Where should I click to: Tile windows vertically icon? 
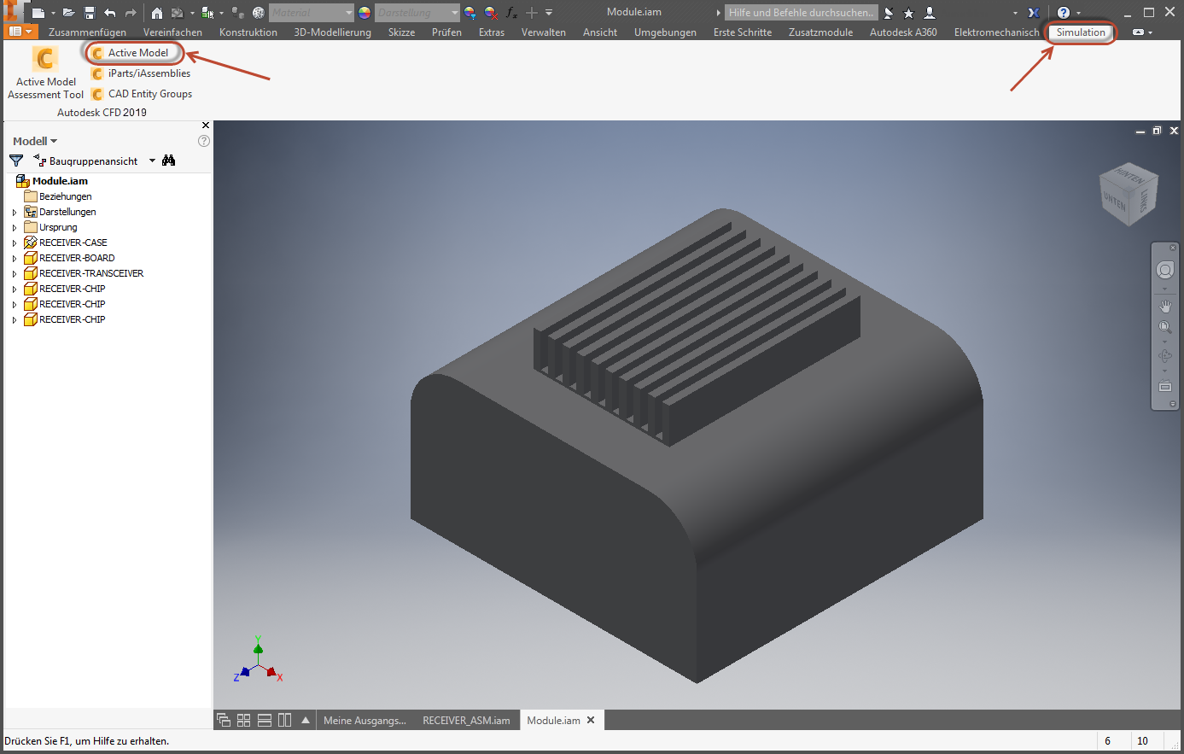pos(285,720)
